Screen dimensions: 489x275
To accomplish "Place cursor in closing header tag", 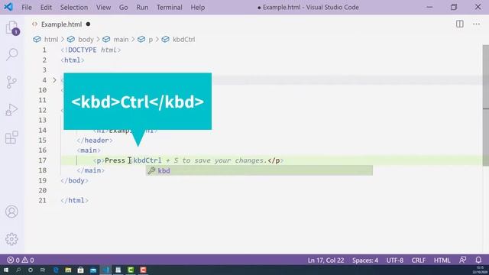I will click(95, 141).
